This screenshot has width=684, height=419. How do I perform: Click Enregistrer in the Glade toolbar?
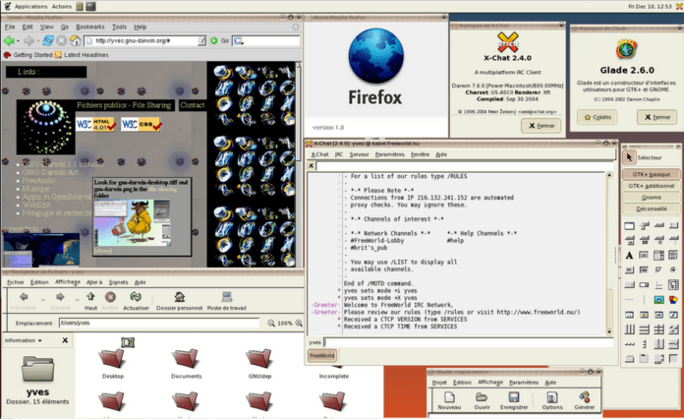514,400
